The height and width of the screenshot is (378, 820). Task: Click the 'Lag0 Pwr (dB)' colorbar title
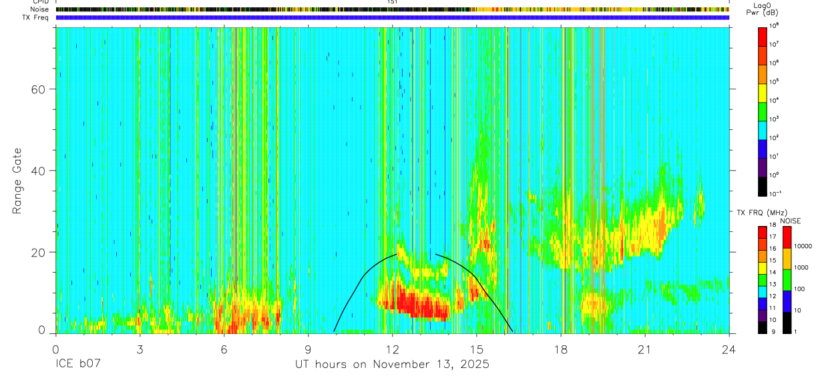pyautogui.click(x=763, y=9)
